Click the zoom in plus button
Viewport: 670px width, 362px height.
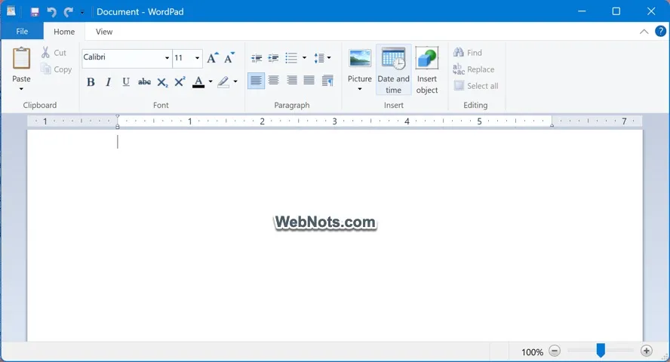646,351
